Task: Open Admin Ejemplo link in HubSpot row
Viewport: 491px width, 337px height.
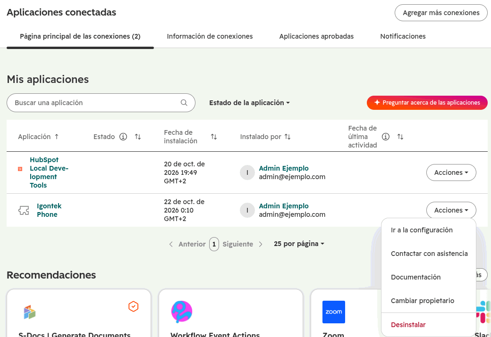Action: tap(284, 168)
